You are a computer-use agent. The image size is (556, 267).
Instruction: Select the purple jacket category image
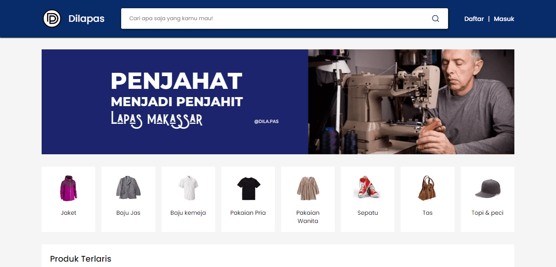coord(68,188)
